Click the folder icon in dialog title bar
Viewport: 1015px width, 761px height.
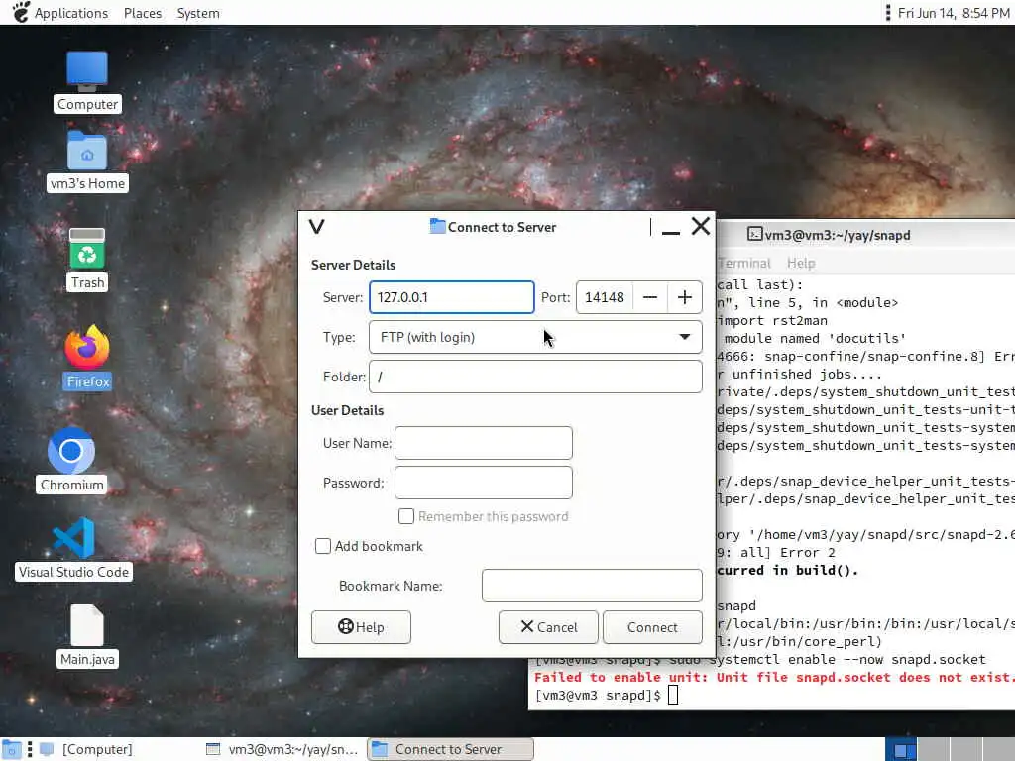437,227
